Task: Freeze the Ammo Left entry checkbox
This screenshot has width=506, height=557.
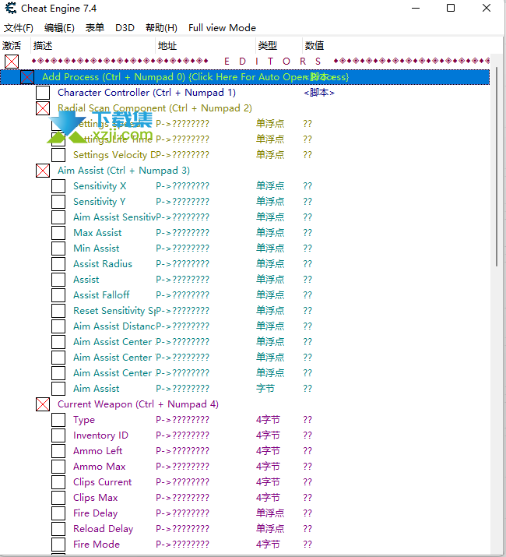Action: [x=58, y=451]
